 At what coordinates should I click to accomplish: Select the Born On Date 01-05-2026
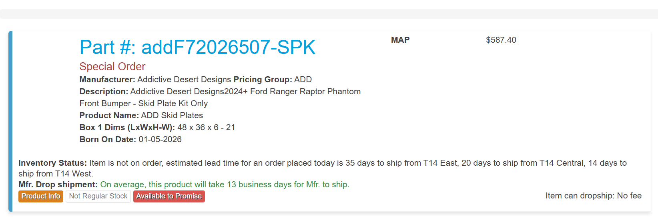pos(130,139)
